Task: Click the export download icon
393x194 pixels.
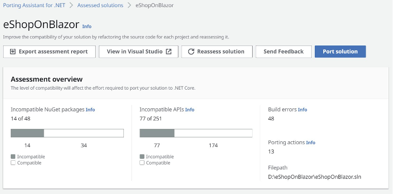Action: point(13,51)
